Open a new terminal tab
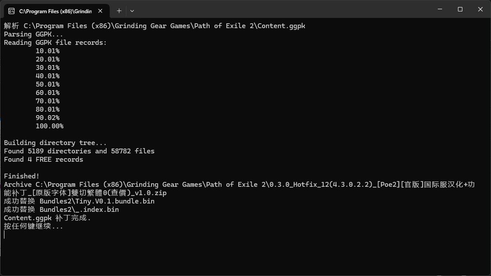This screenshot has width=491, height=276. (x=119, y=11)
